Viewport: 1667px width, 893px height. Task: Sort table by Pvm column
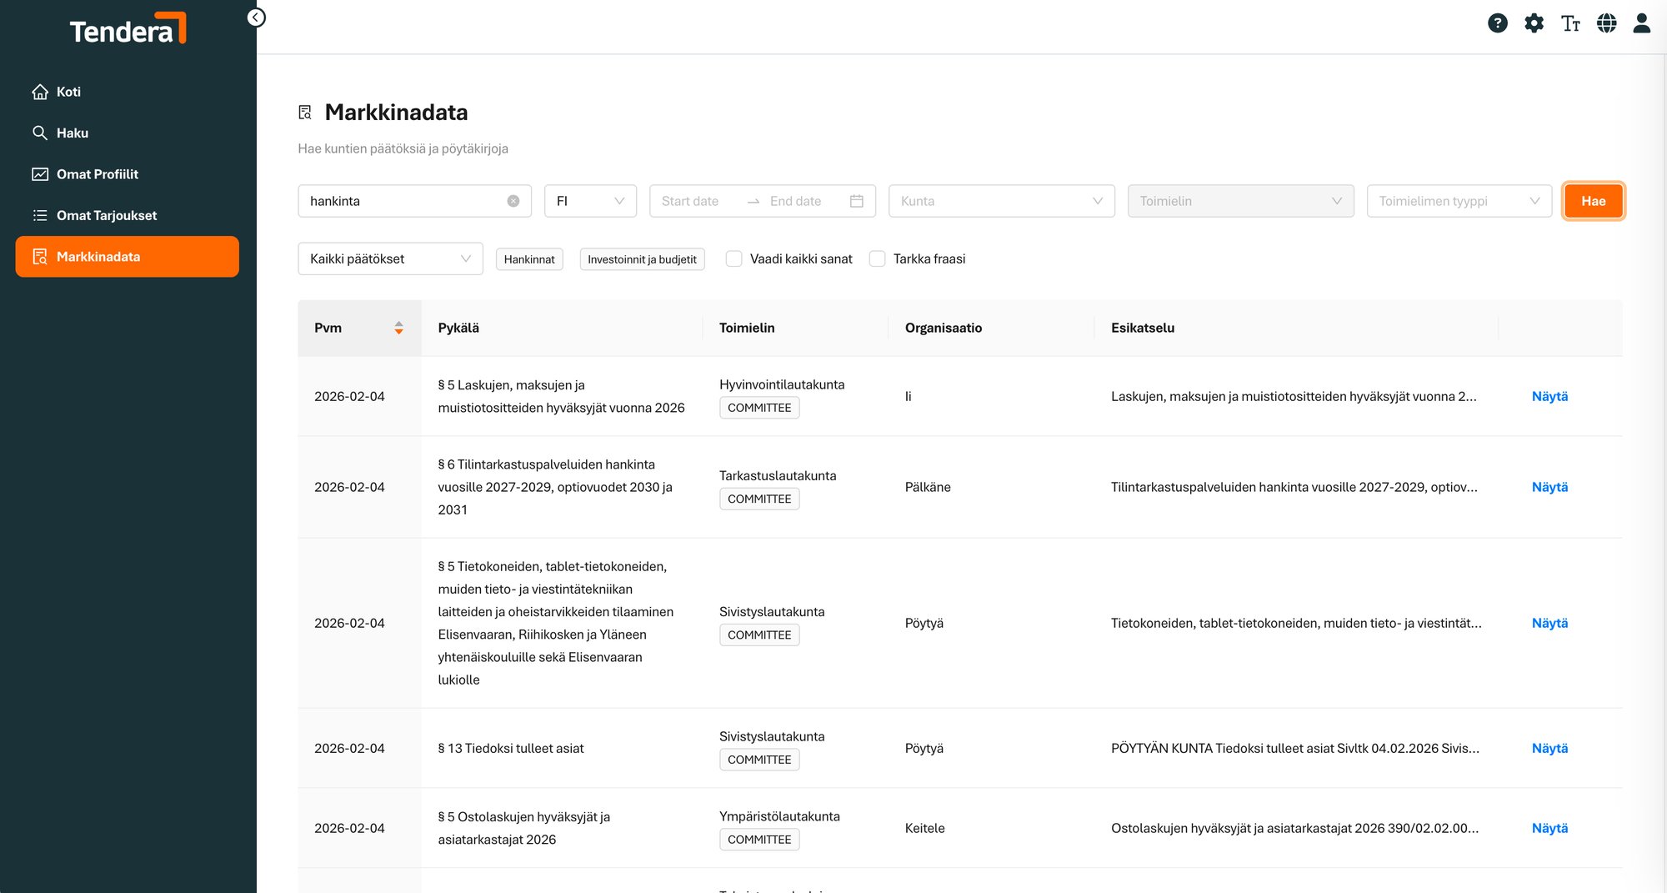[x=398, y=328]
